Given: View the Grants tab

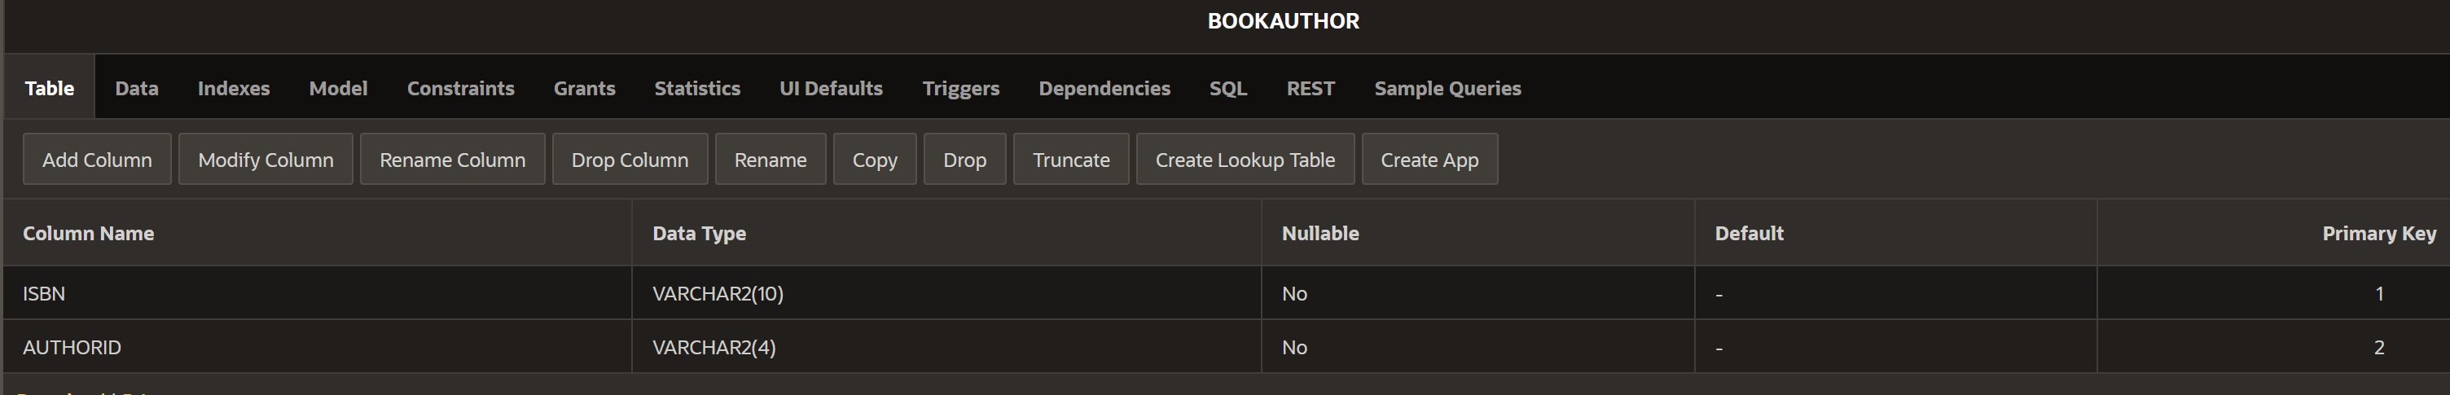Looking at the screenshot, I should [584, 88].
